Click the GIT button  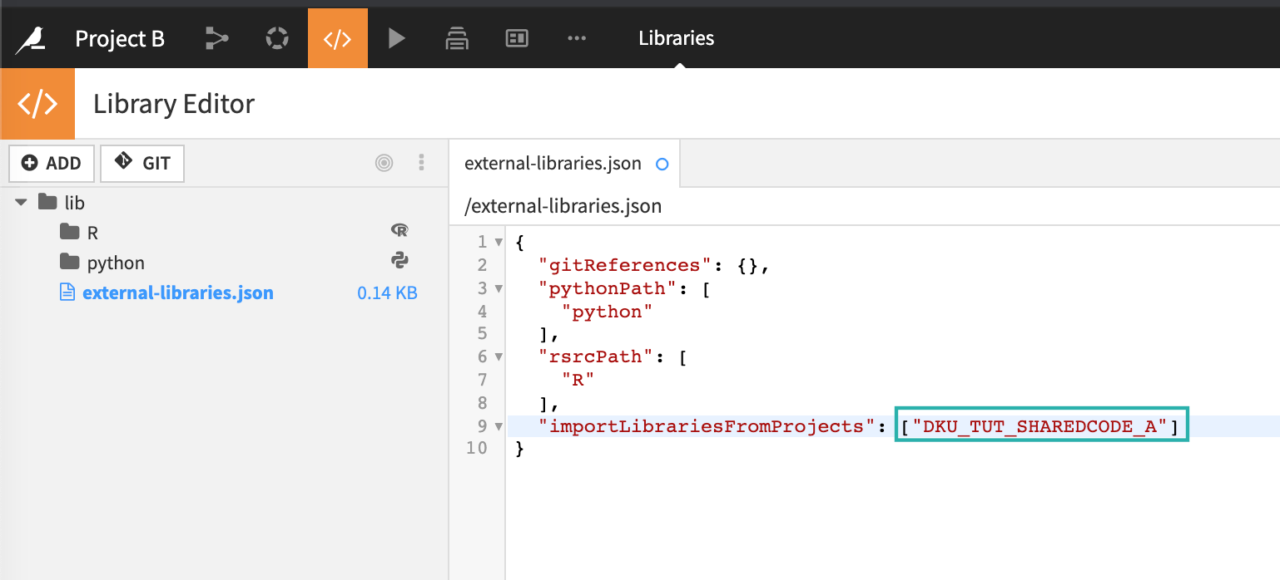(x=142, y=163)
